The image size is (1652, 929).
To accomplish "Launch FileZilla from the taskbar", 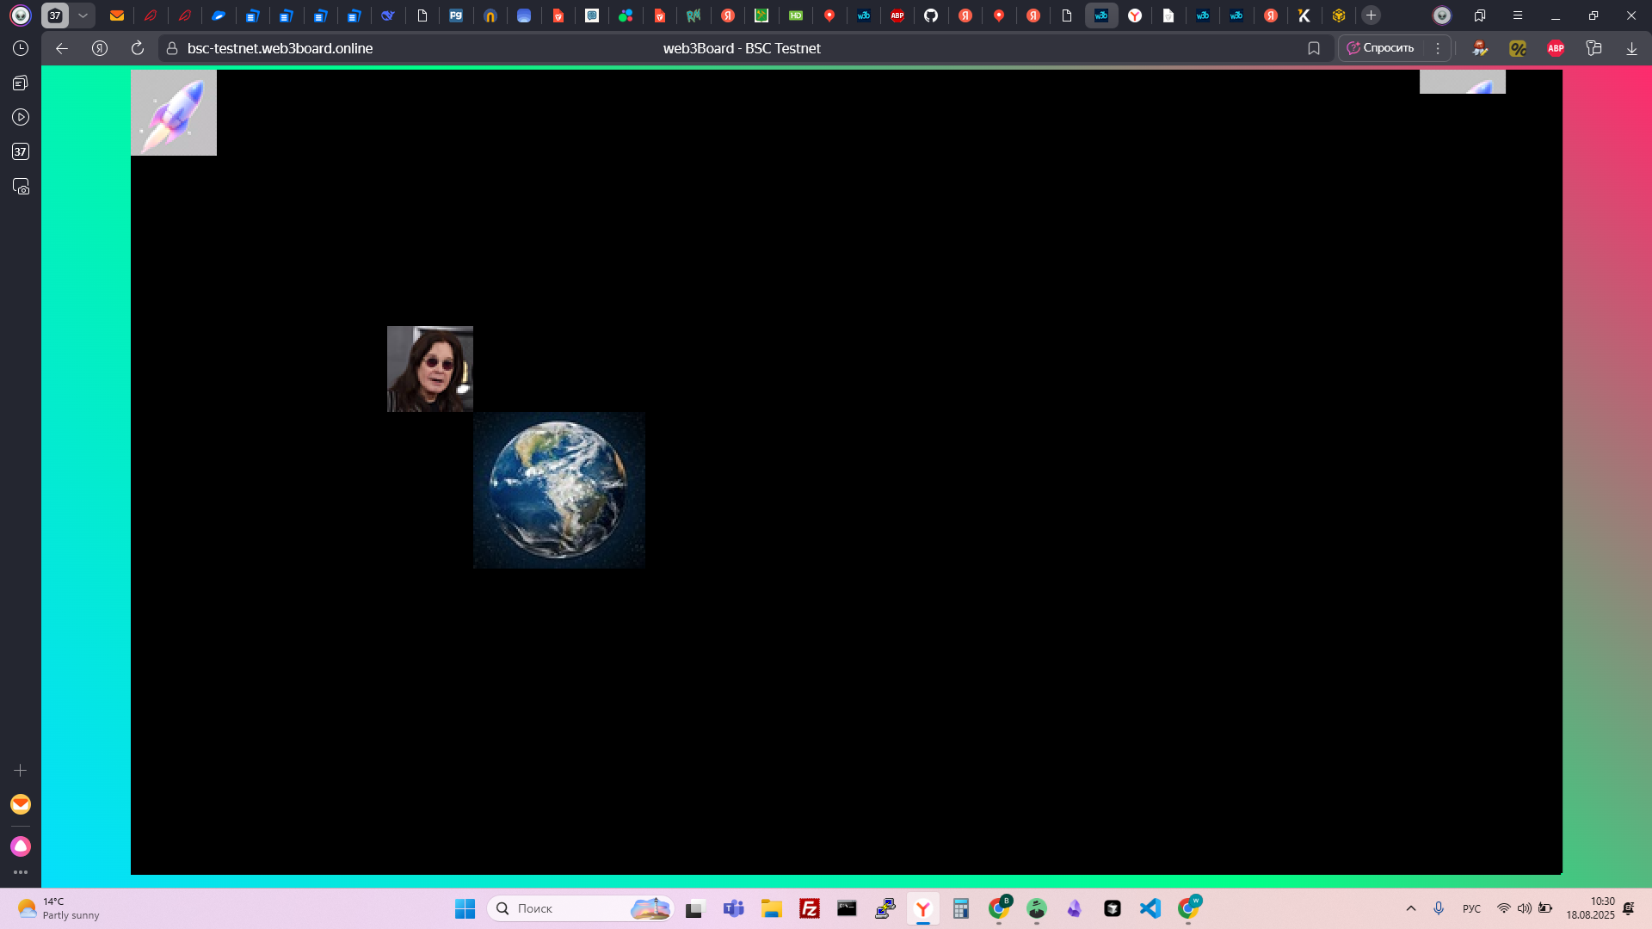I will pyautogui.click(x=810, y=908).
